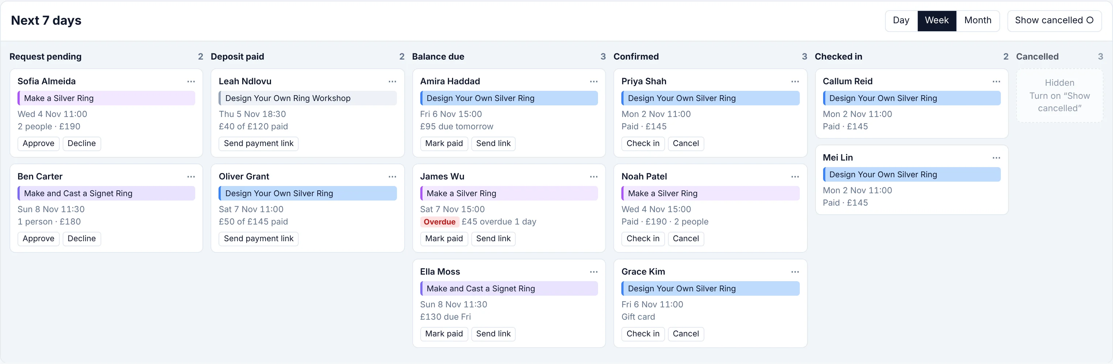Open more options on Sofia Almeida card
Image resolution: width=1113 pixels, height=364 pixels.
pyautogui.click(x=191, y=81)
